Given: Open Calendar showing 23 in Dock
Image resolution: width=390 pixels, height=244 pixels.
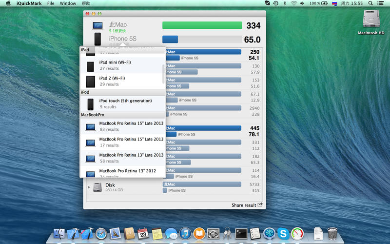Looking at the screenshot, I should click(x=143, y=234).
